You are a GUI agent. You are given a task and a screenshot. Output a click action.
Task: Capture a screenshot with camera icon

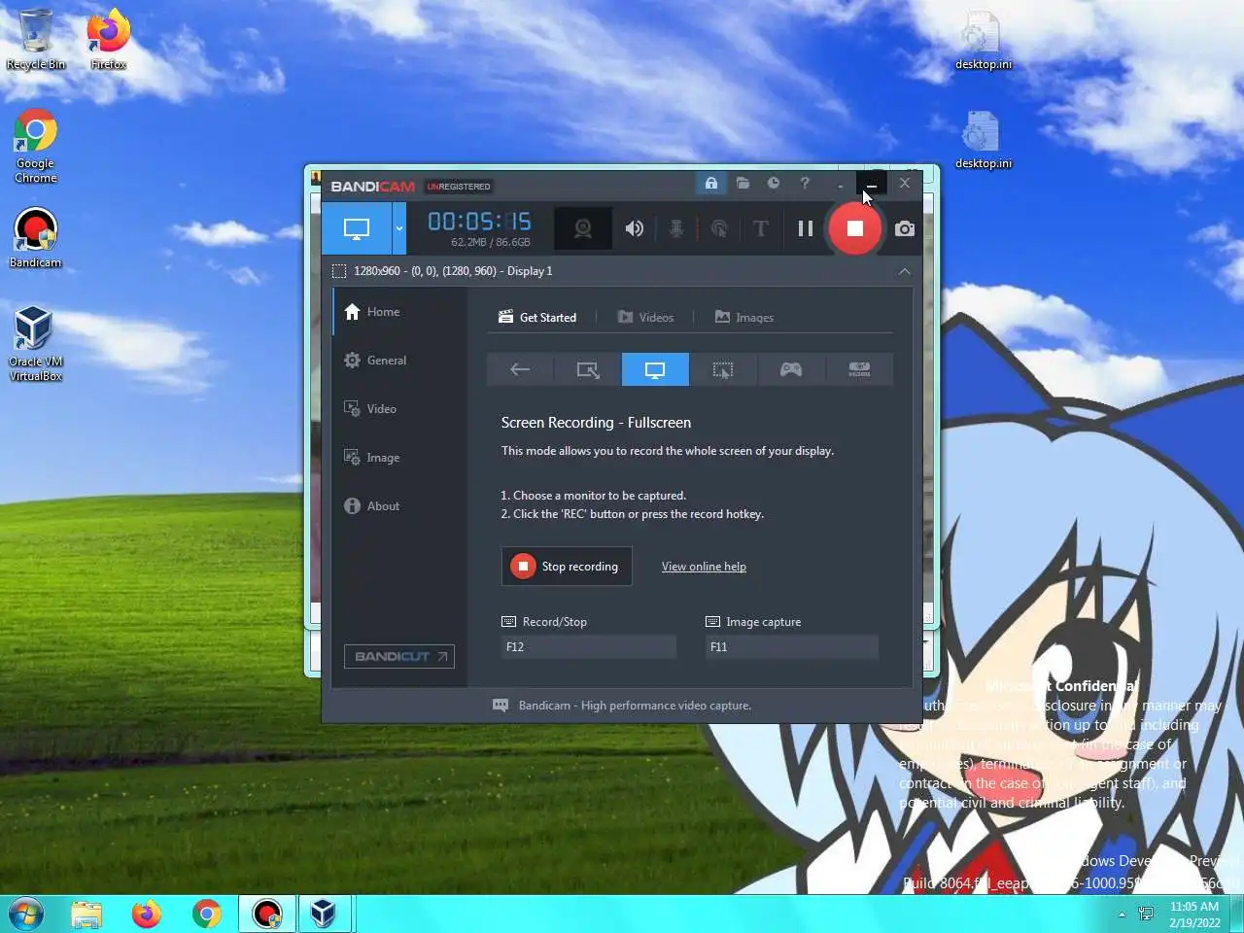(905, 229)
